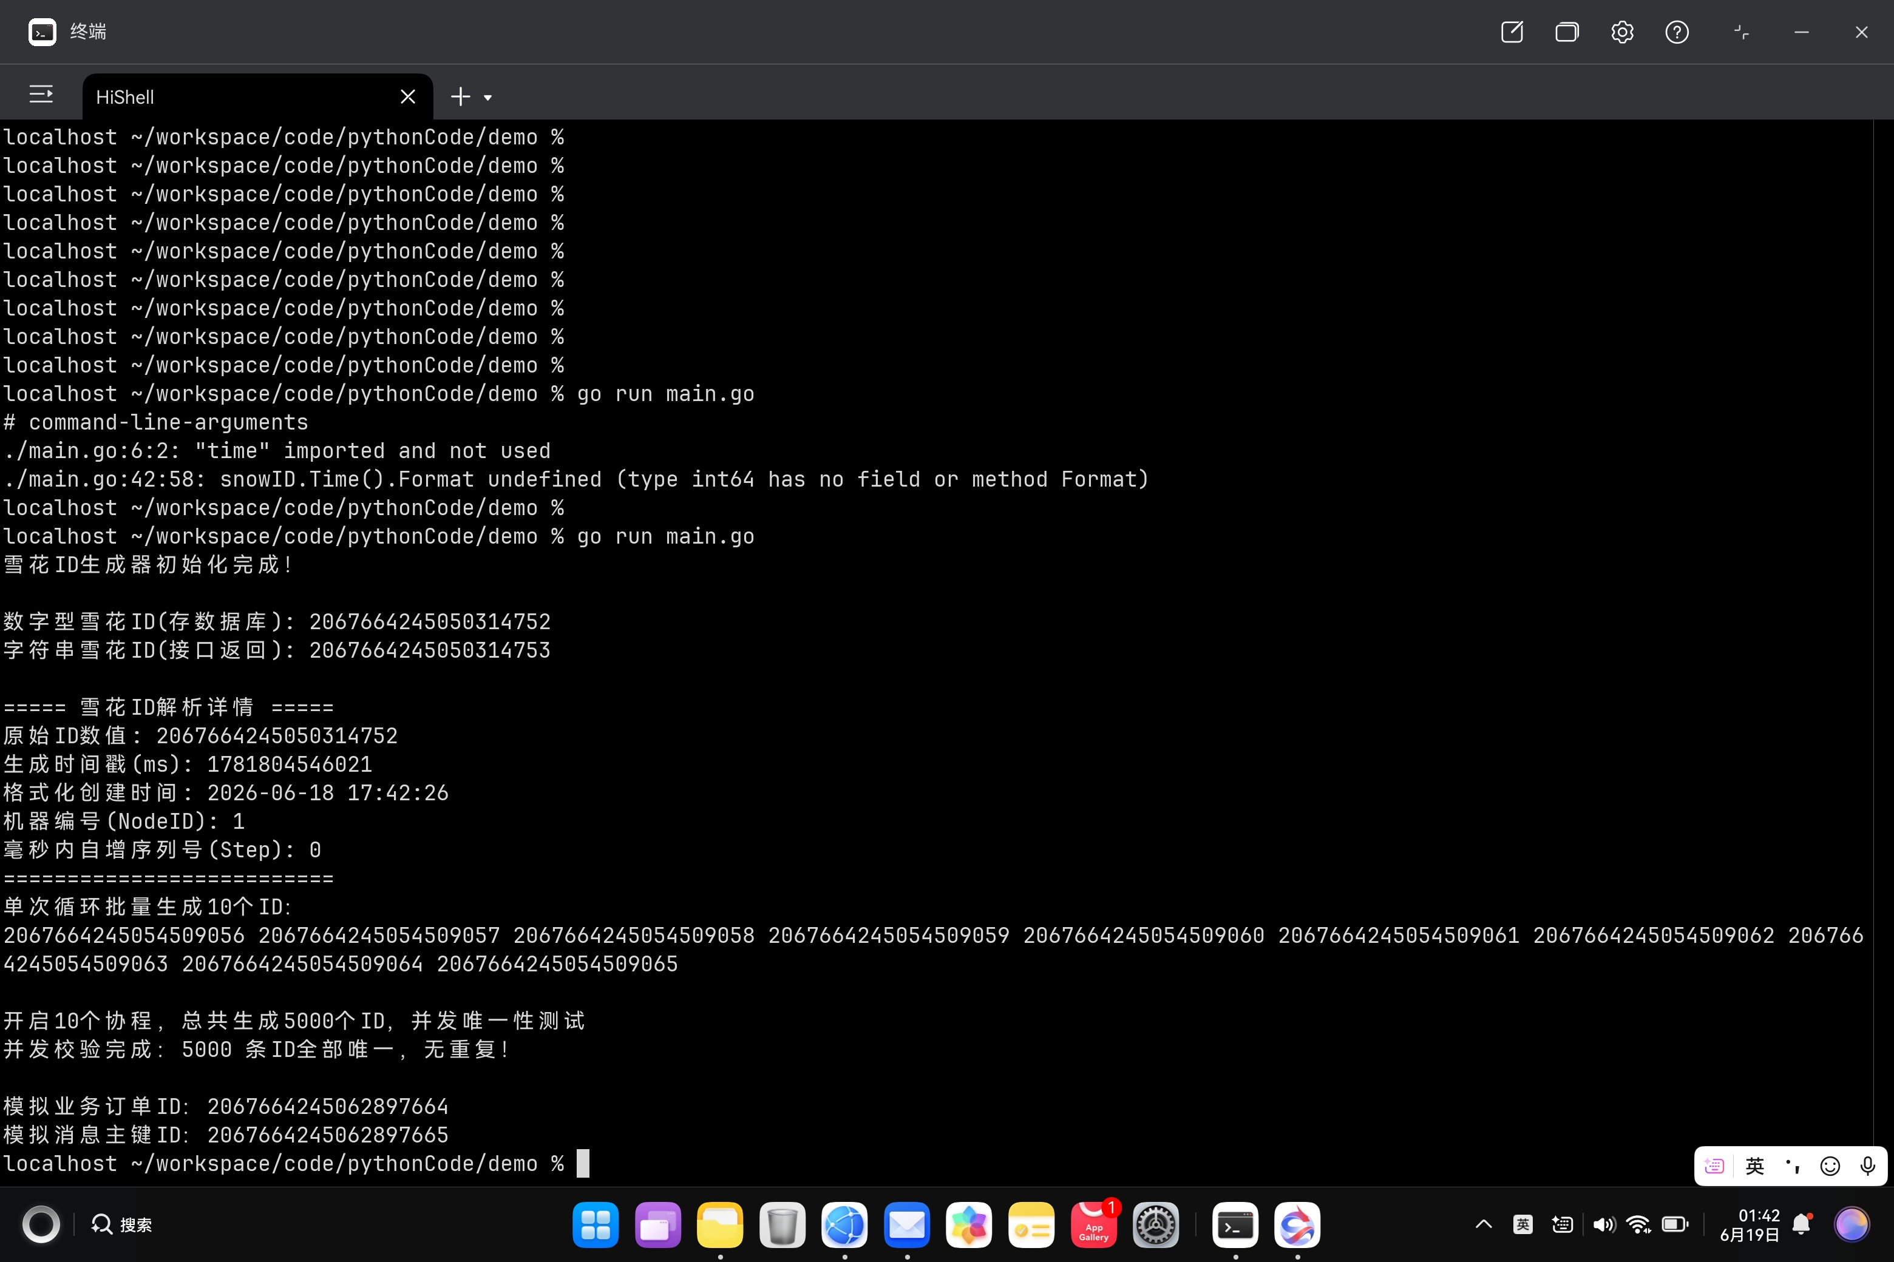Open the new note edit icon in title bar
Image resolution: width=1894 pixels, height=1262 pixels.
1512,32
